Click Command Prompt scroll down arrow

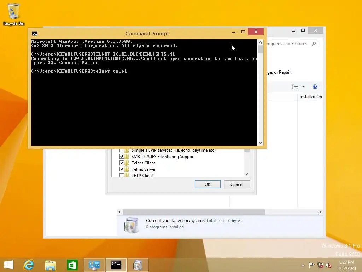click(260, 143)
